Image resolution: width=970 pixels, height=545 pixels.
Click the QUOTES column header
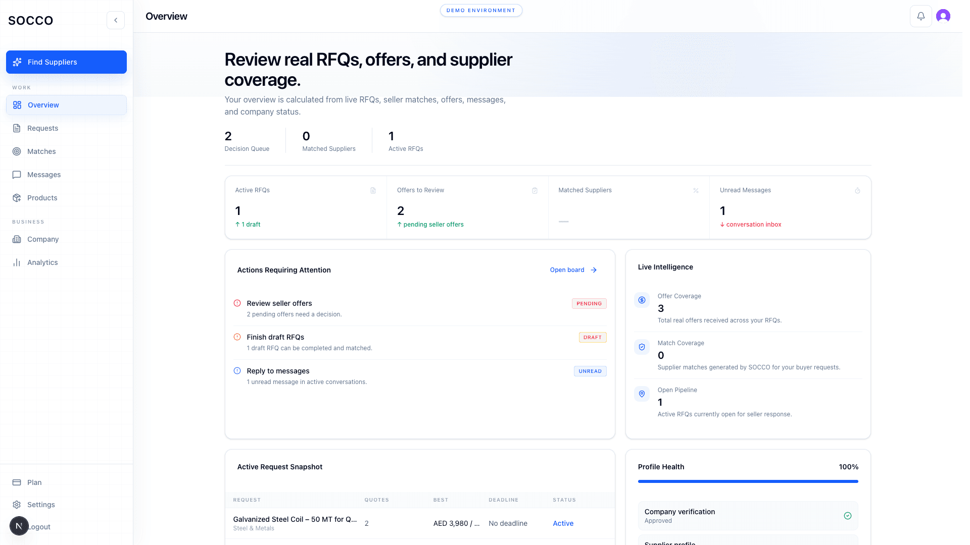tap(376, 500)
